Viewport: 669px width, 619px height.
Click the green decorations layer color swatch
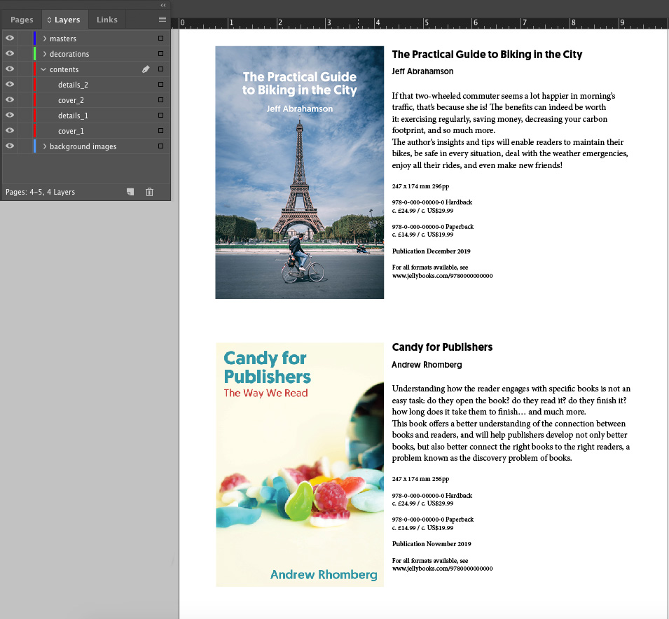(x=34, y=54)
